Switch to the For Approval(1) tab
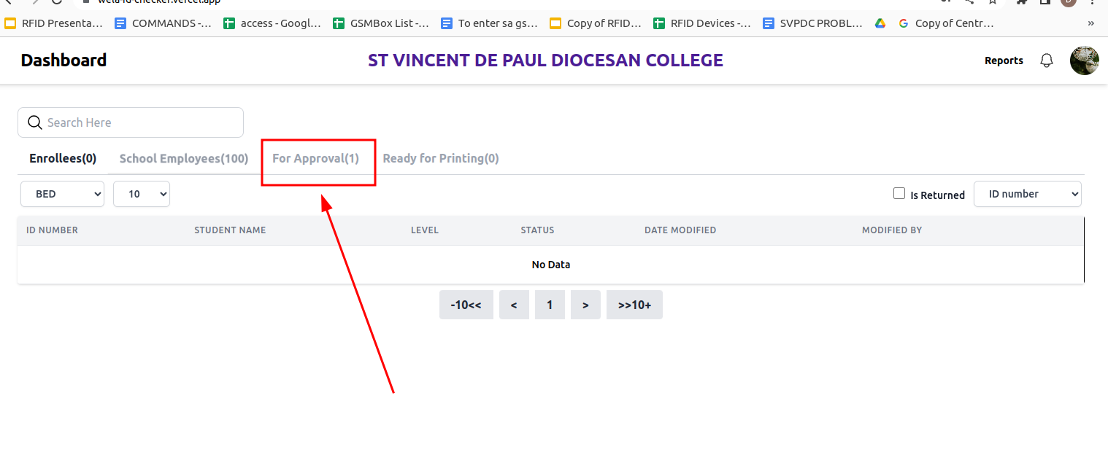The height and width of the screenshot is (476, 1108). [316, 158]
